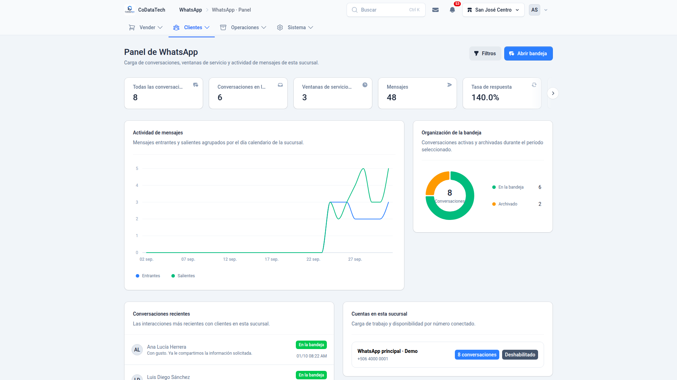677x380 pixels.
Task: Click the clock icon on Ventanas de servicio card
Action: point(365,85)
